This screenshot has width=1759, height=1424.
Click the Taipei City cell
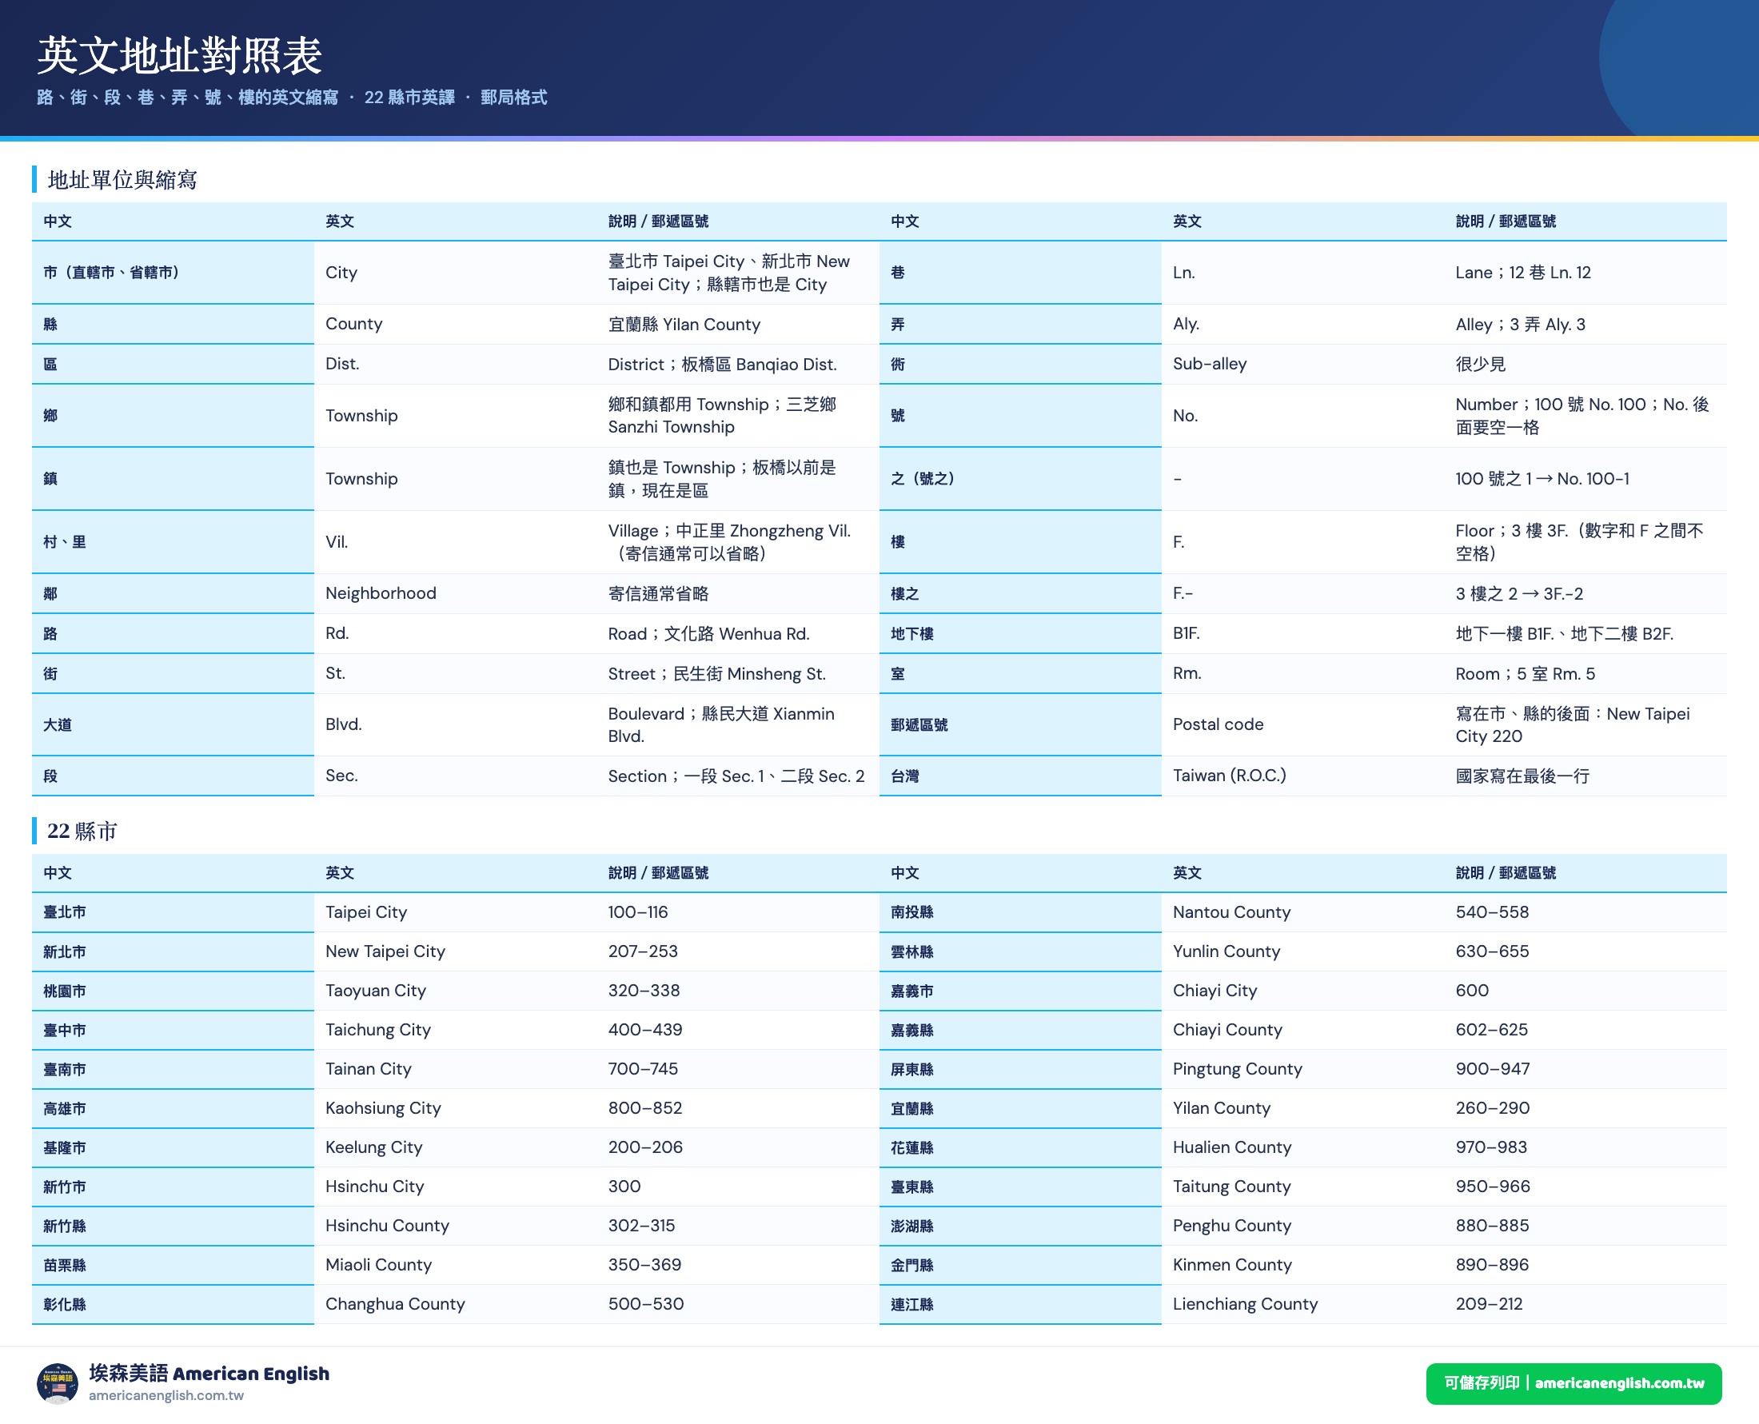pyautogui.click(x=455, y=912)
